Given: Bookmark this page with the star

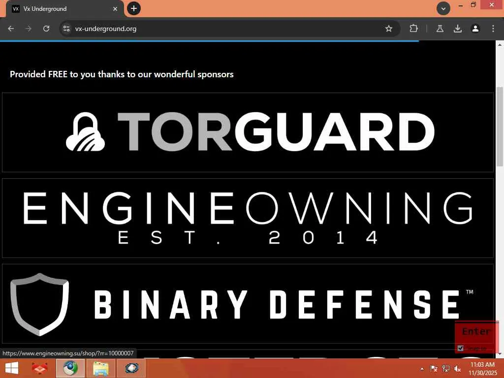Looking at the screenshot, I should (x=389, y=29).
